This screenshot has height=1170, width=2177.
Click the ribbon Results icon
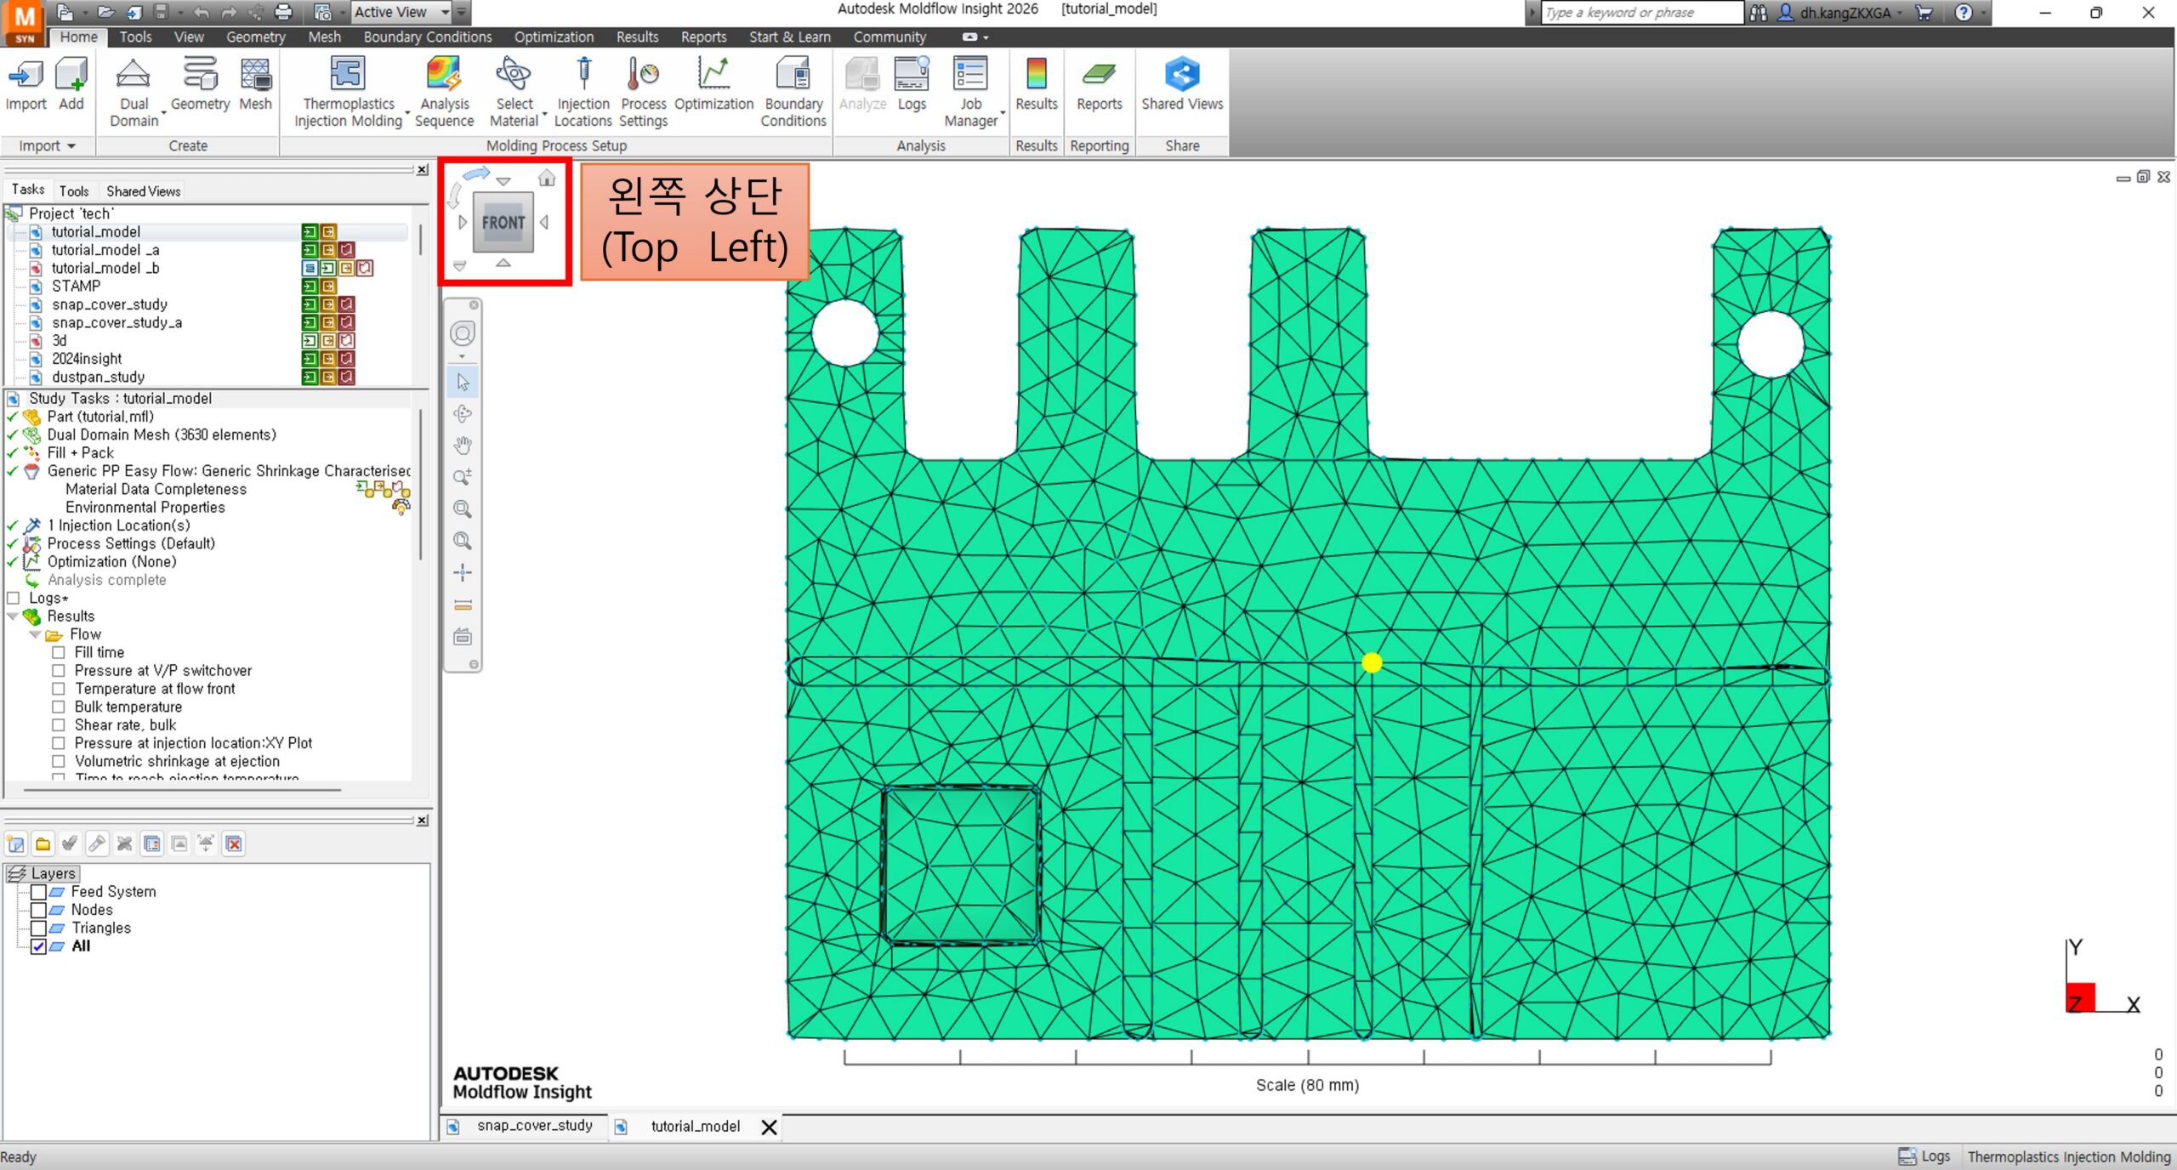pos(1037,75)
